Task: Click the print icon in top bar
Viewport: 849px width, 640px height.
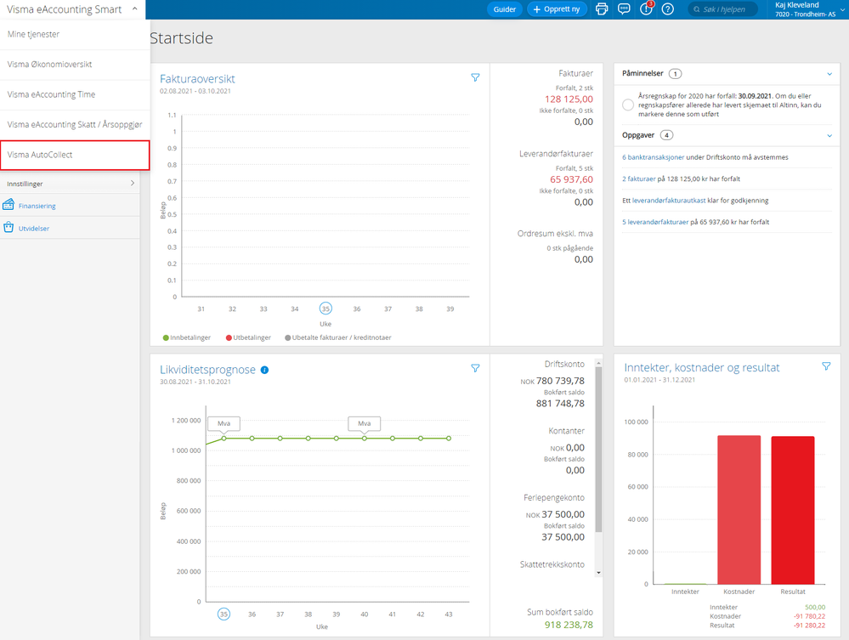Action: [602, 9]
